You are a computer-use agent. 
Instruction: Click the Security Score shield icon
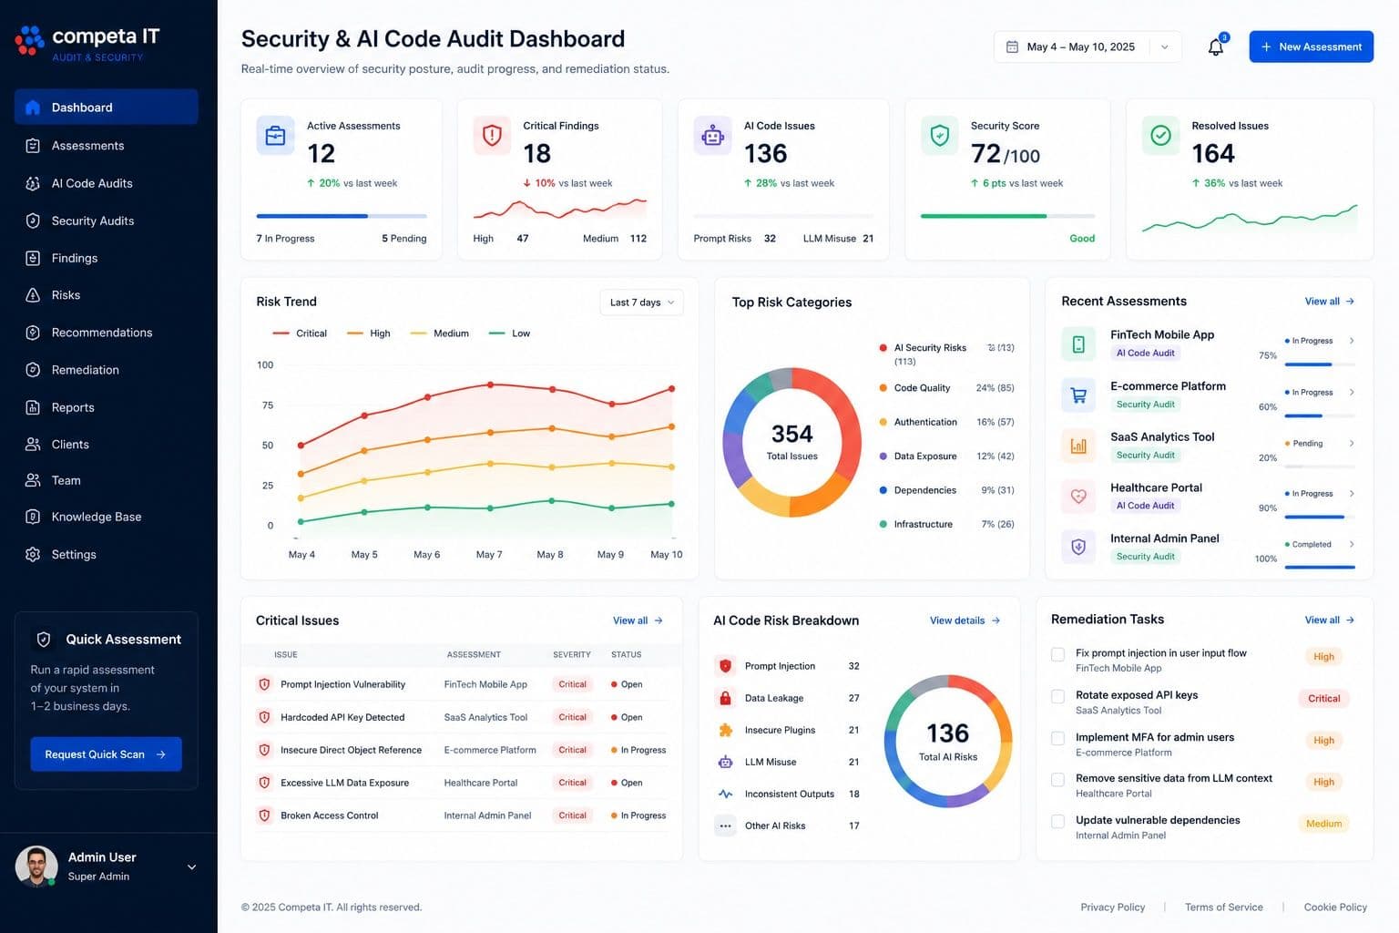(x=940, y=136)
